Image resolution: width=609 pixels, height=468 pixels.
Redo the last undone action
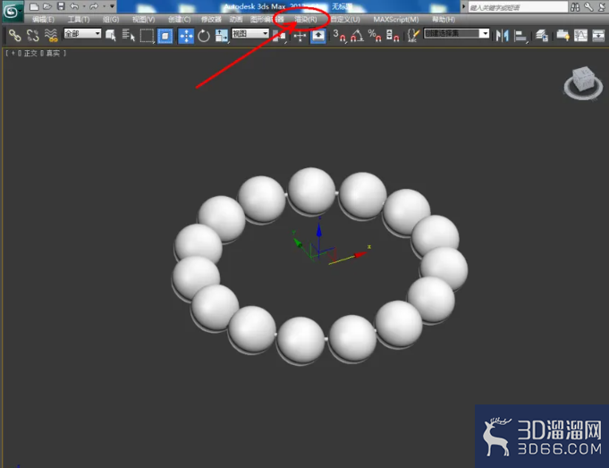coord(94,6)
